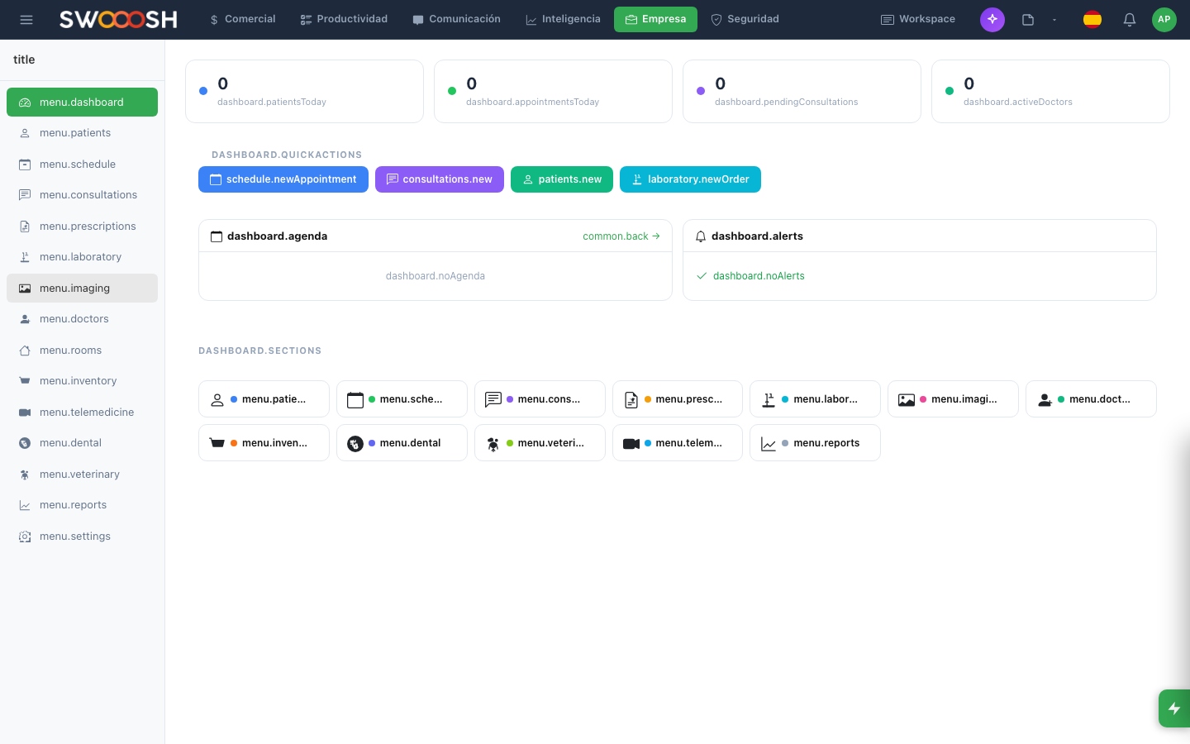The width and height of the screenshot is (1190, 744).
Task: Click the menu.reports section card
Action: point(815,443)
